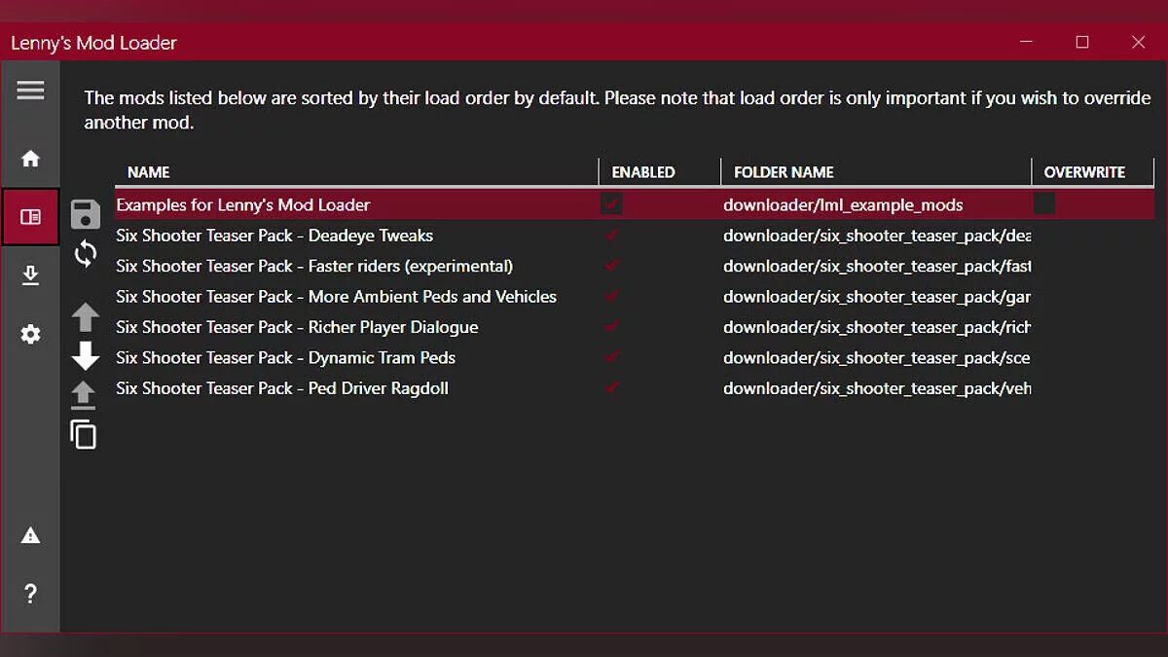Viewport: 1168px width, 657px height.
Task: Click the copy mod list icon
Action: click(85, 434)
